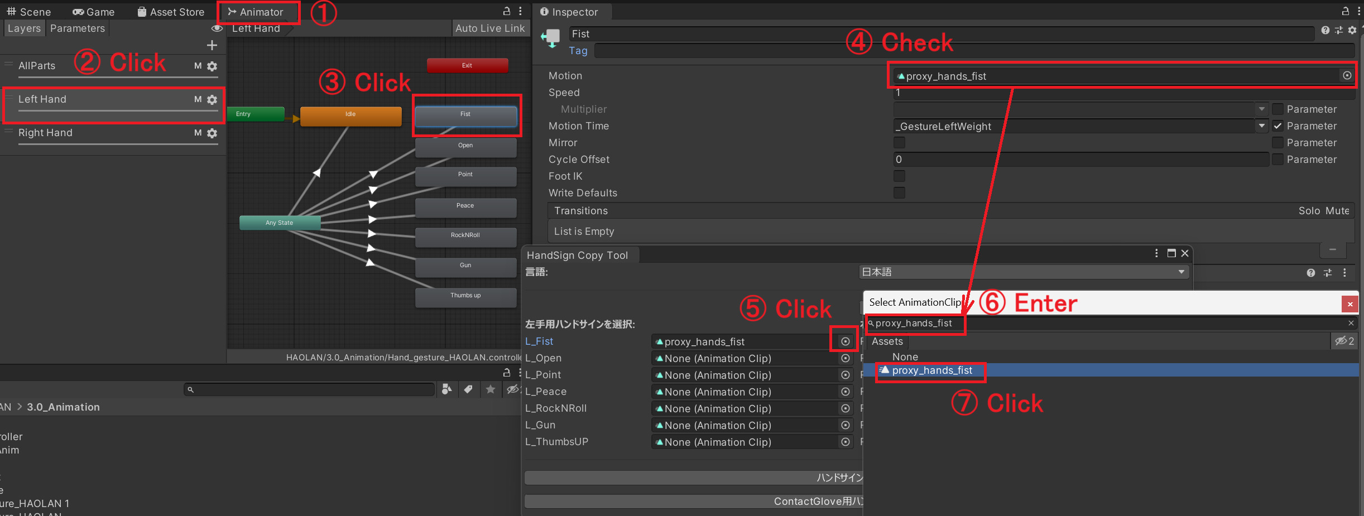
Task: Switch to the Game tab
Action: click(94, 12)
